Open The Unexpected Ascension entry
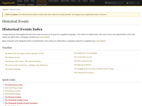 point(84,73)
